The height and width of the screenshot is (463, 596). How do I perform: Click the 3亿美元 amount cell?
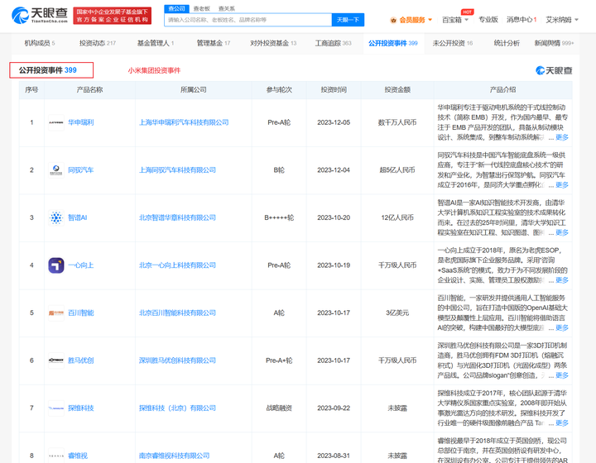397,313
